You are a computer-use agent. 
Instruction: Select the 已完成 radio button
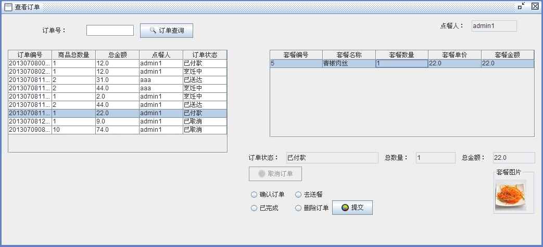click(264, 209)
